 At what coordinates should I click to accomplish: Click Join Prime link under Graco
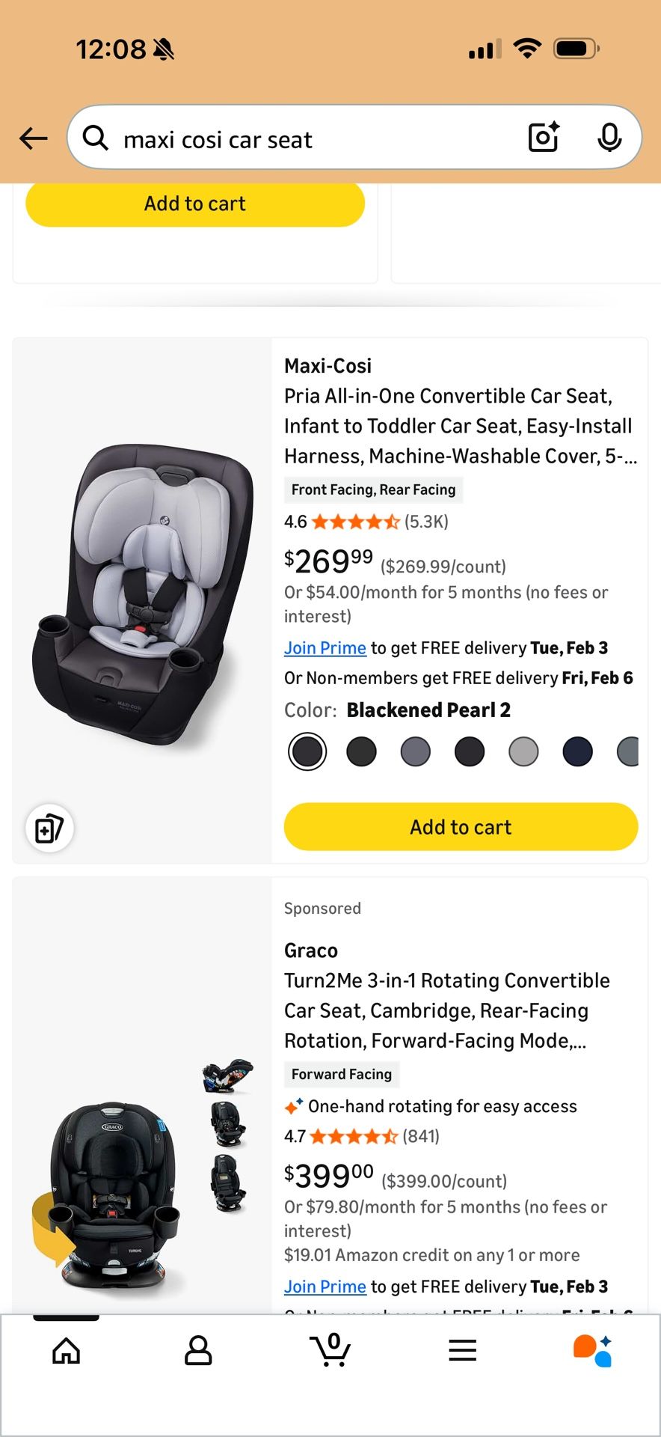[x=325, y=1287]
